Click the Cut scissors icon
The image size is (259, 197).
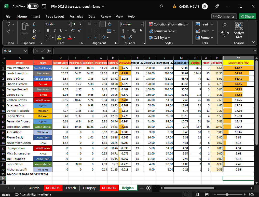[34, 24]
